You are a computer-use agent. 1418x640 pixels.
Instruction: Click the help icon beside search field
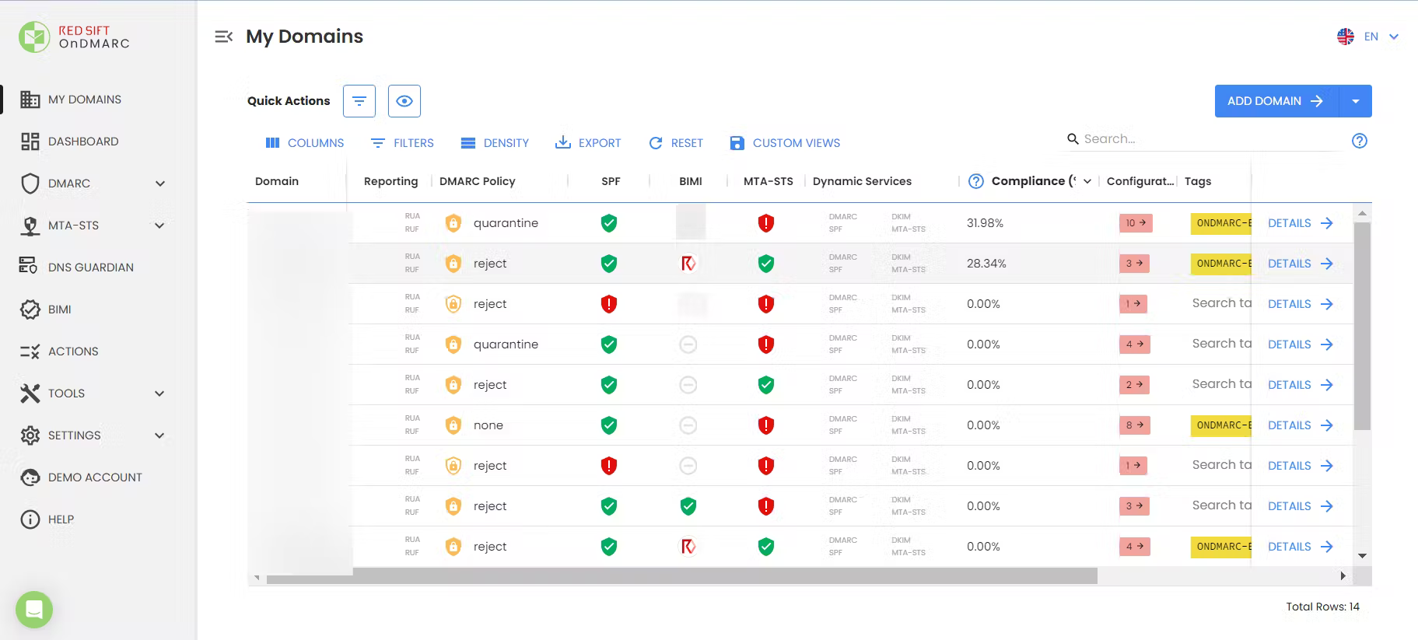tap(1359, 141)
